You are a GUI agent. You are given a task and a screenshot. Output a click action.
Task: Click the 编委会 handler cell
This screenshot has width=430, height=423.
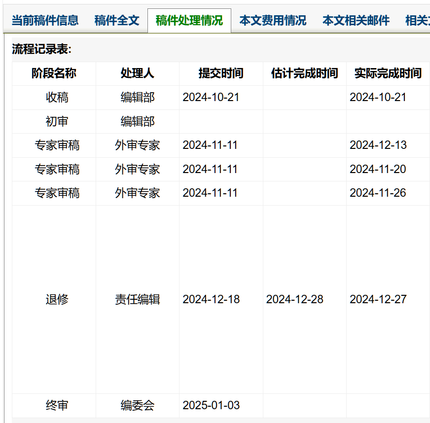click(x=137, y=406)
